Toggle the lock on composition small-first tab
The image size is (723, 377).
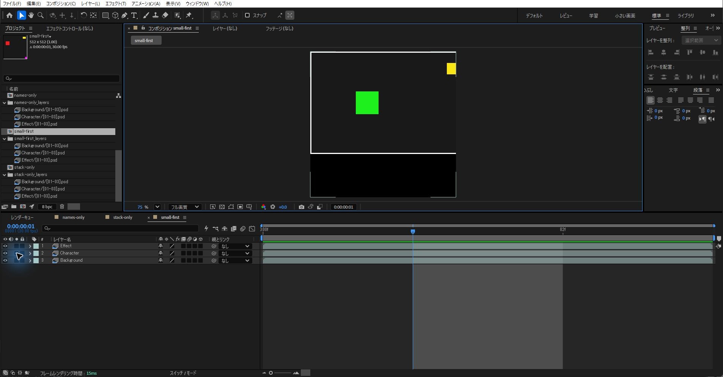coord(143,28)
